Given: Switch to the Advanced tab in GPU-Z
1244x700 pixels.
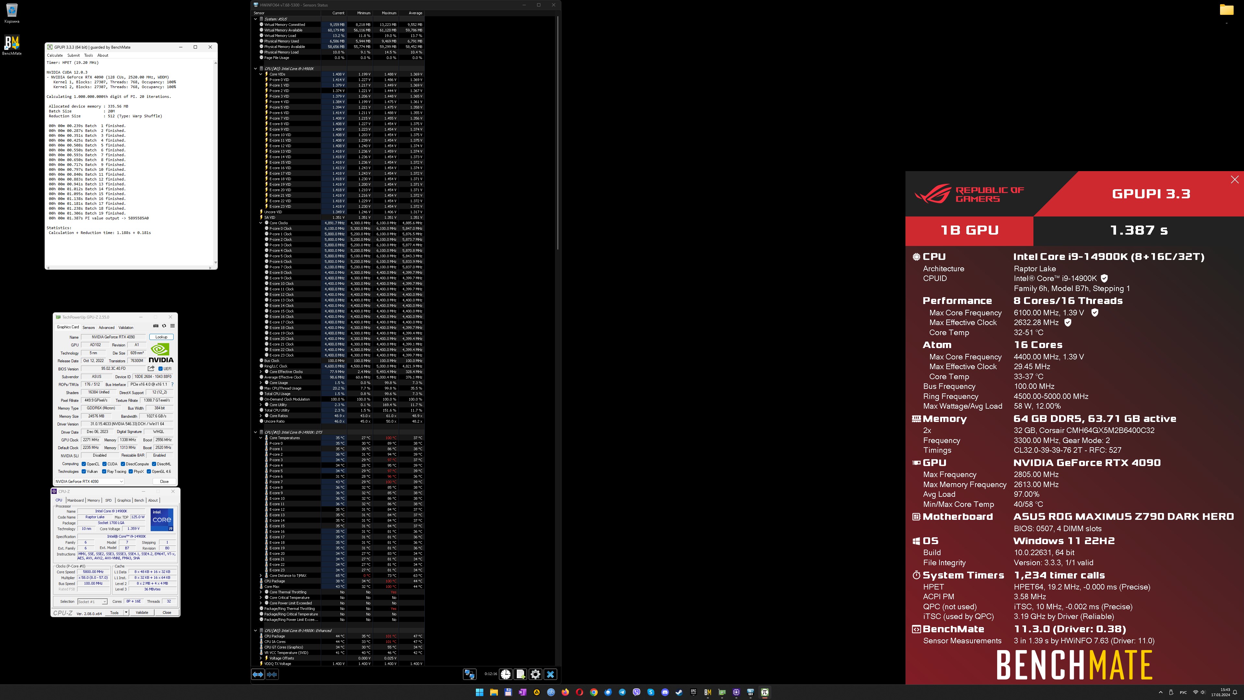Looking at the screenshot, I should click(107, 327).
